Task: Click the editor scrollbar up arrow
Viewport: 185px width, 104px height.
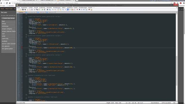Action: tap(177, 14)
